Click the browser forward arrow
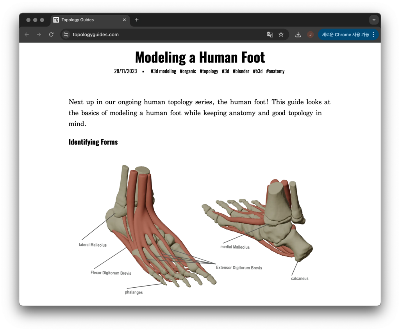 click(x=39, y=35)
